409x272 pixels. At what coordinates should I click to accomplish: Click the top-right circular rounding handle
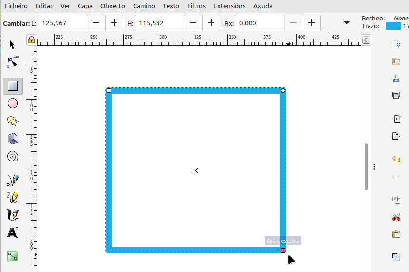(x=283, y=91)
